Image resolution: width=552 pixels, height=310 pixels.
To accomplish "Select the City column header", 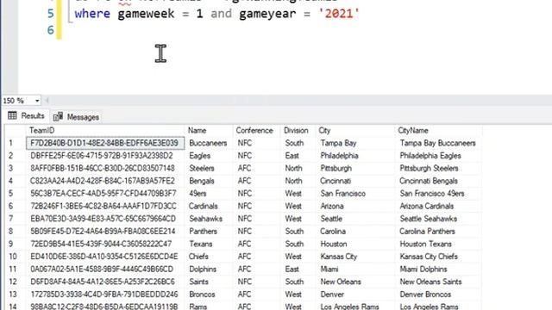I will (355, 130).
